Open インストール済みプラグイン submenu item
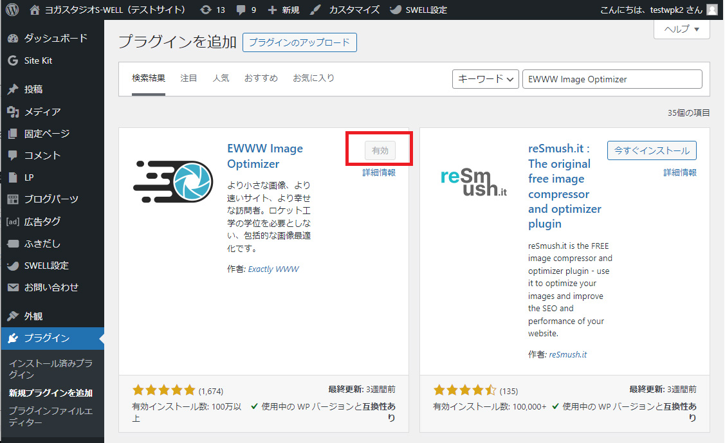Screen dimensions: 725x443 pyautogui.click(x=51, y=368)
